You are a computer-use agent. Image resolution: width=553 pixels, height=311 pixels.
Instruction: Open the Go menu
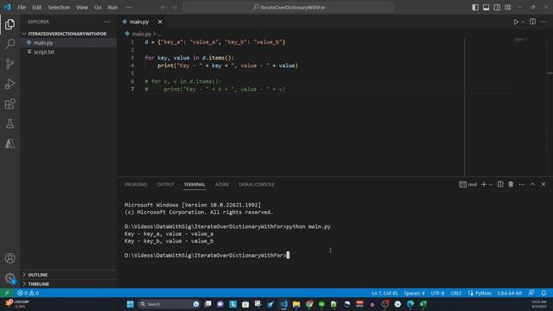click(98, 8)
